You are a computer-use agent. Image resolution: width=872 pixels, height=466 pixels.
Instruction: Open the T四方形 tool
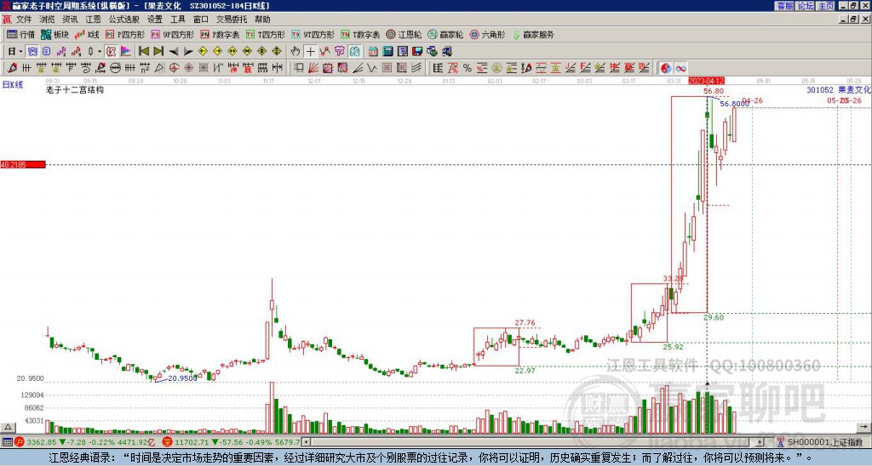point(265,34)
